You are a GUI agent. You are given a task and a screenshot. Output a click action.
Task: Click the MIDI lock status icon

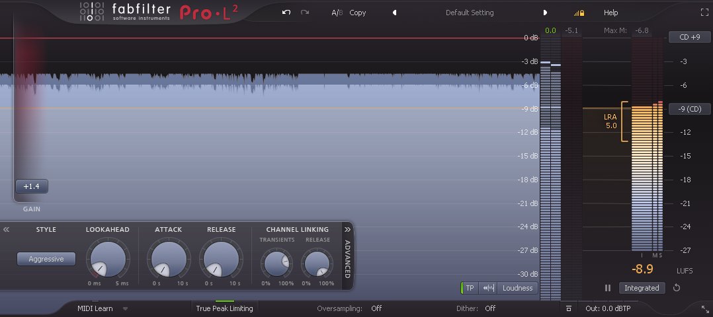coord(579,13)
